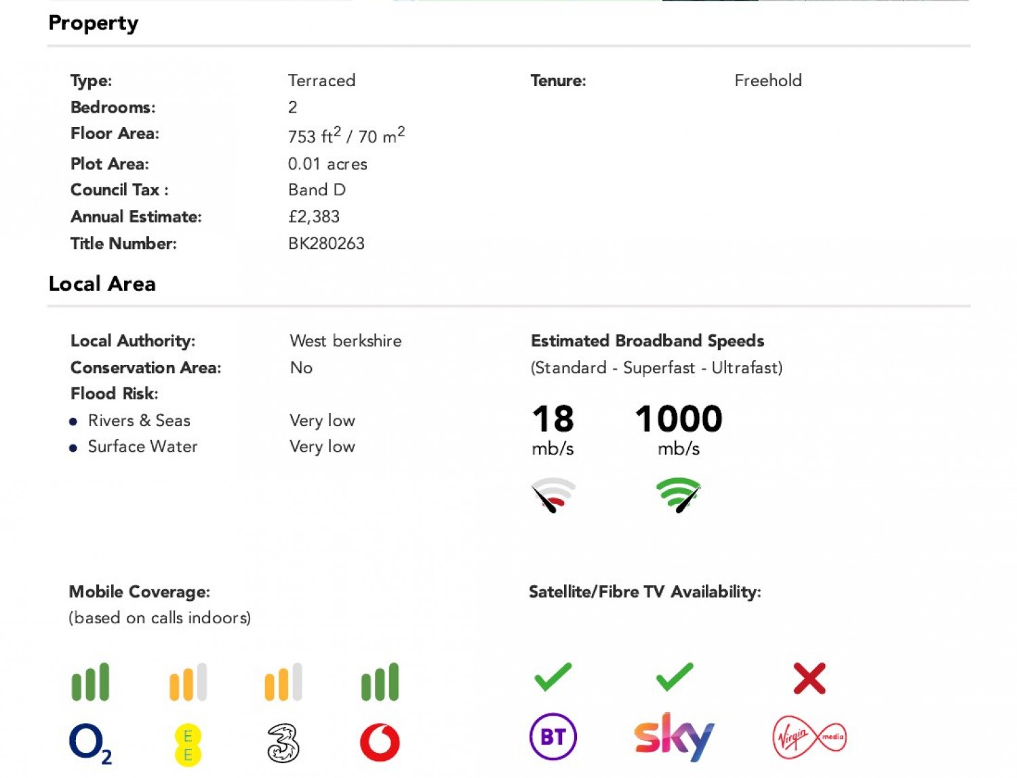Click the Local Area section heading

coord(102,284)
